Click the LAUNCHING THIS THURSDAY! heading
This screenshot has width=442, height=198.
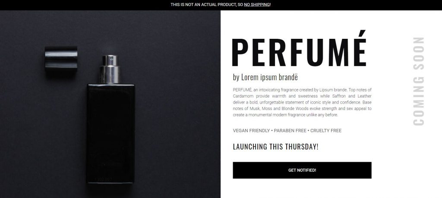pyautogui.click(x=275, y=147)
